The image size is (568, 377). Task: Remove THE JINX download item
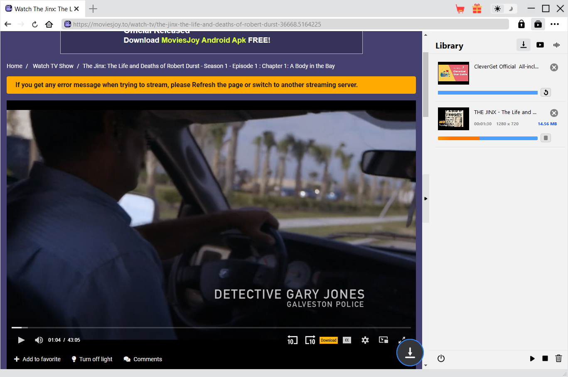[x=554, y=113]
